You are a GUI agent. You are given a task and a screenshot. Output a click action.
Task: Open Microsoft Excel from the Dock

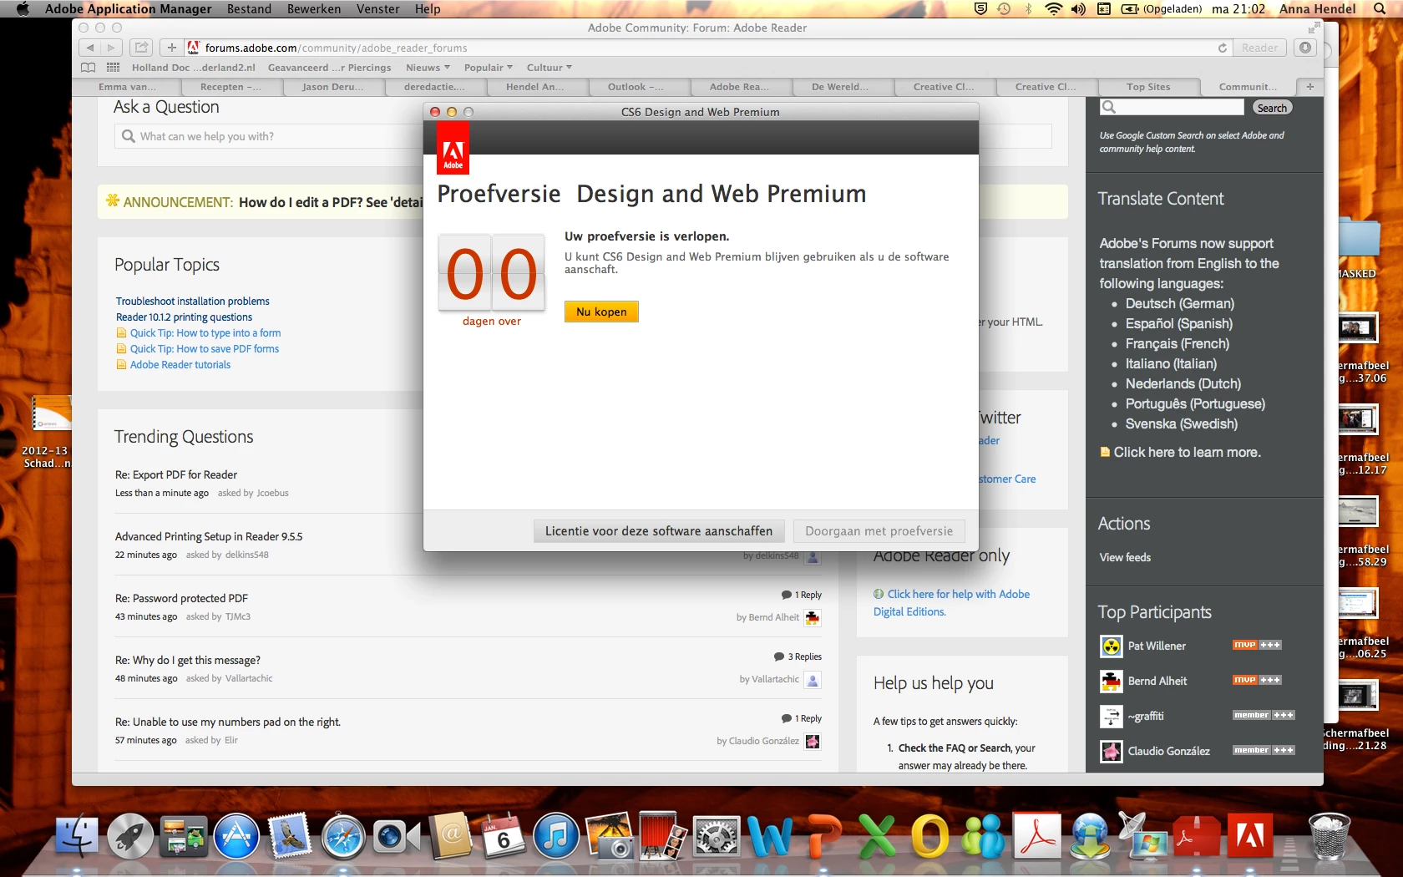click(876, 836)
